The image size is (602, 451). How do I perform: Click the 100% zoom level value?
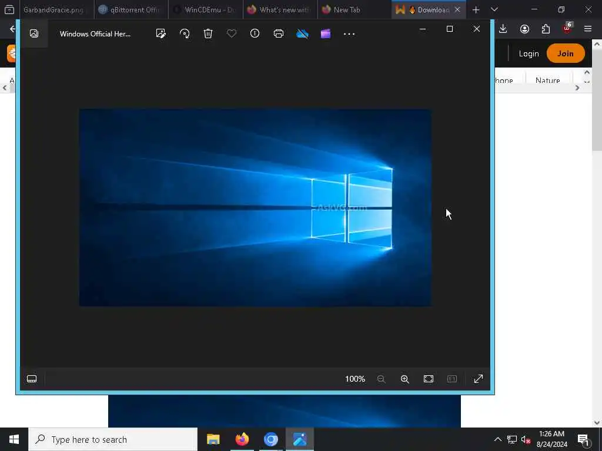pyautogui.click(x=355, y=379)
